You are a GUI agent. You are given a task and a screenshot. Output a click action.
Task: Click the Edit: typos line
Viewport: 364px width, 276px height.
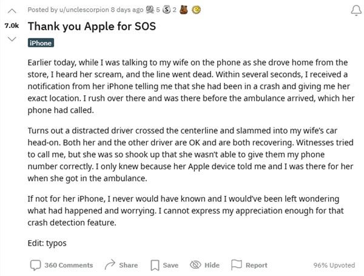(x=47, y=243)
